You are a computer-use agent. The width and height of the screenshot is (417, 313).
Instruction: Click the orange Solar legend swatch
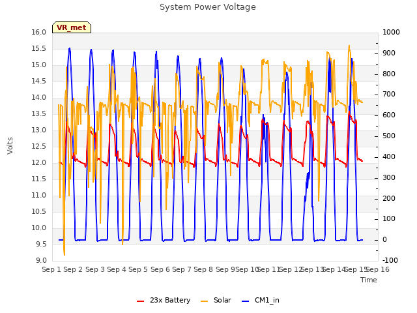204,301
